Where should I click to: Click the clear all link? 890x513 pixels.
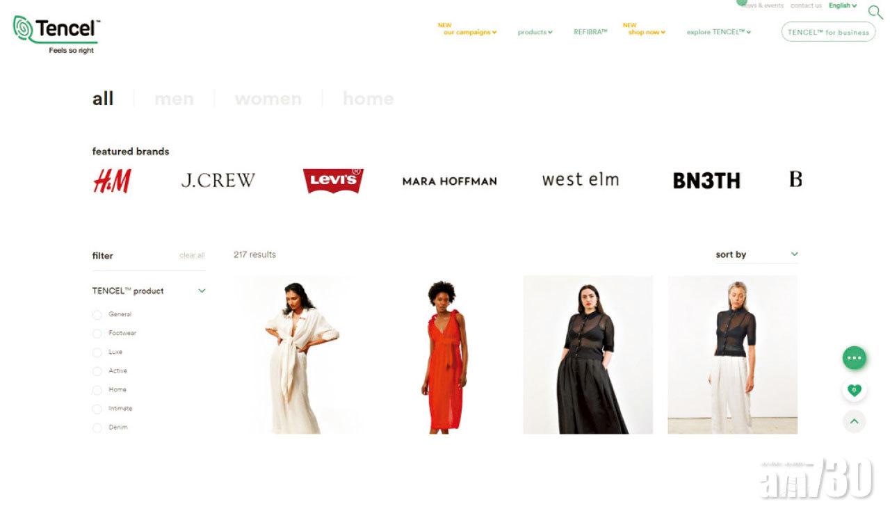(192, 255)
